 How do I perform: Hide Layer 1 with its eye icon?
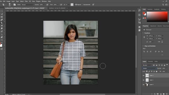click(x=143, y=80)
